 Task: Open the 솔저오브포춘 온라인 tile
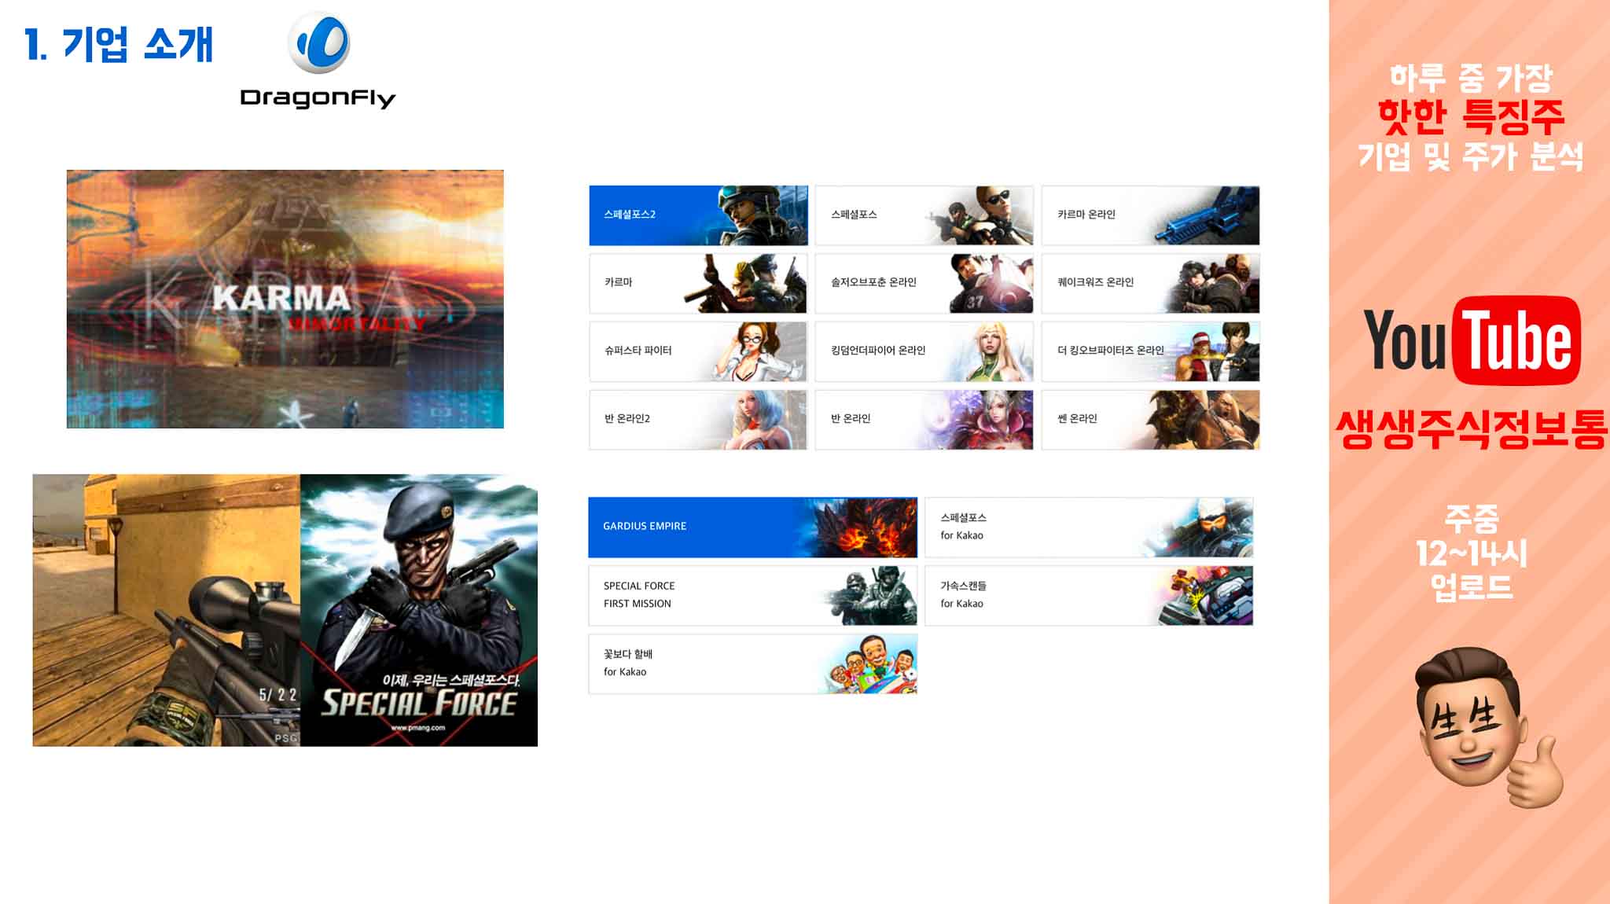924,283
